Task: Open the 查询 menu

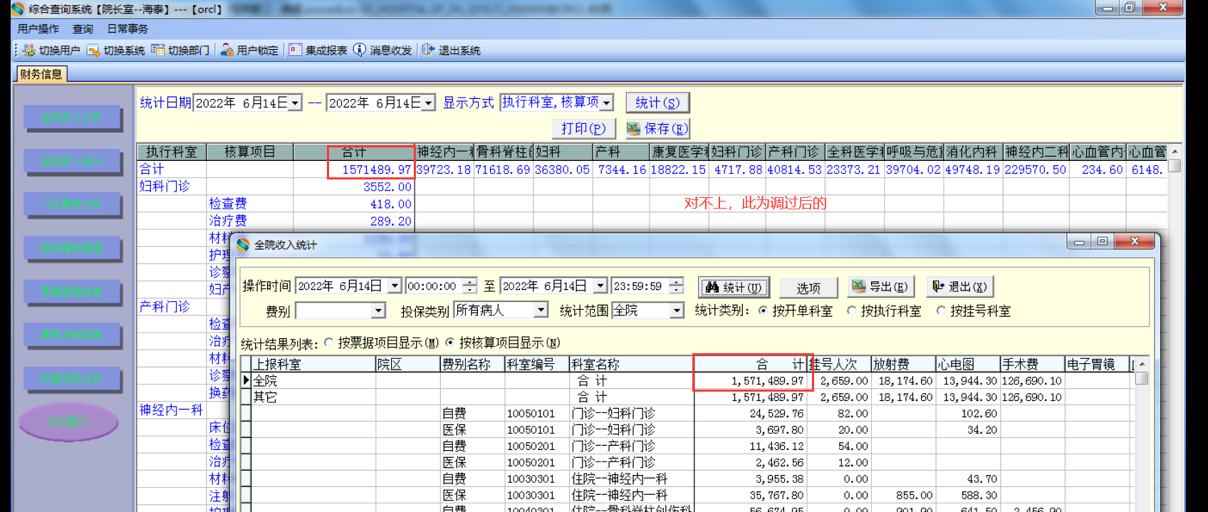Action: pyautogui.click(x=83, y=29)
